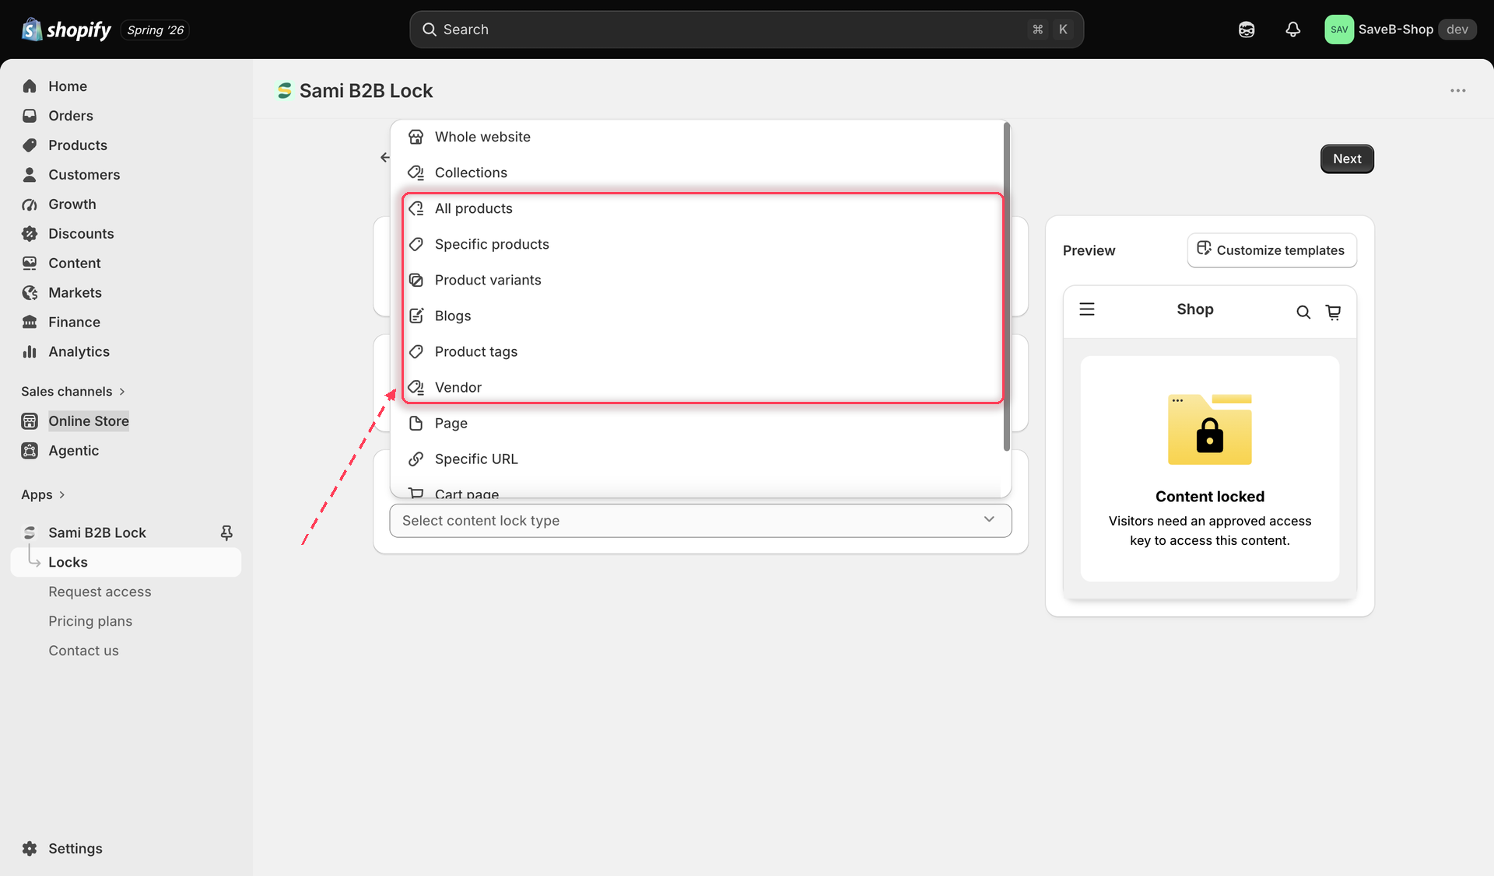Click the dropdown list scrollbar
1494x876 pixels.
tap(1006, 286)
